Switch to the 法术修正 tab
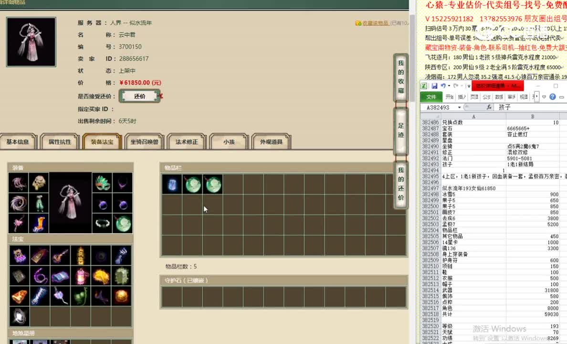Image resolution: width=567 pixels, height=344 pixels. pos(187,142)
